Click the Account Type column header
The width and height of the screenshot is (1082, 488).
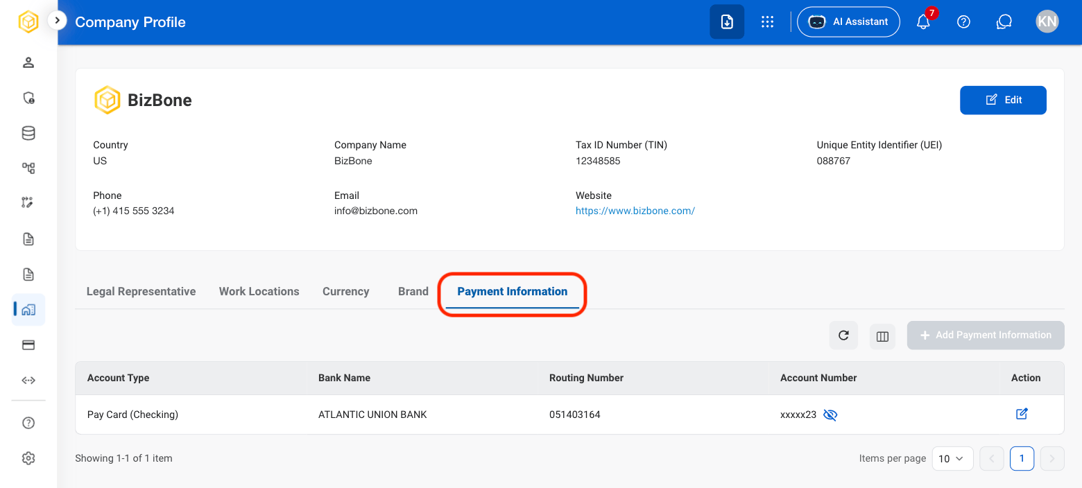tap(119, 378)
